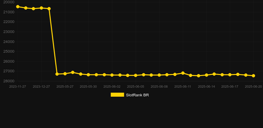Toggle the SlotRank BR legend series
263x128 pixels.
[x=130, y=95]
